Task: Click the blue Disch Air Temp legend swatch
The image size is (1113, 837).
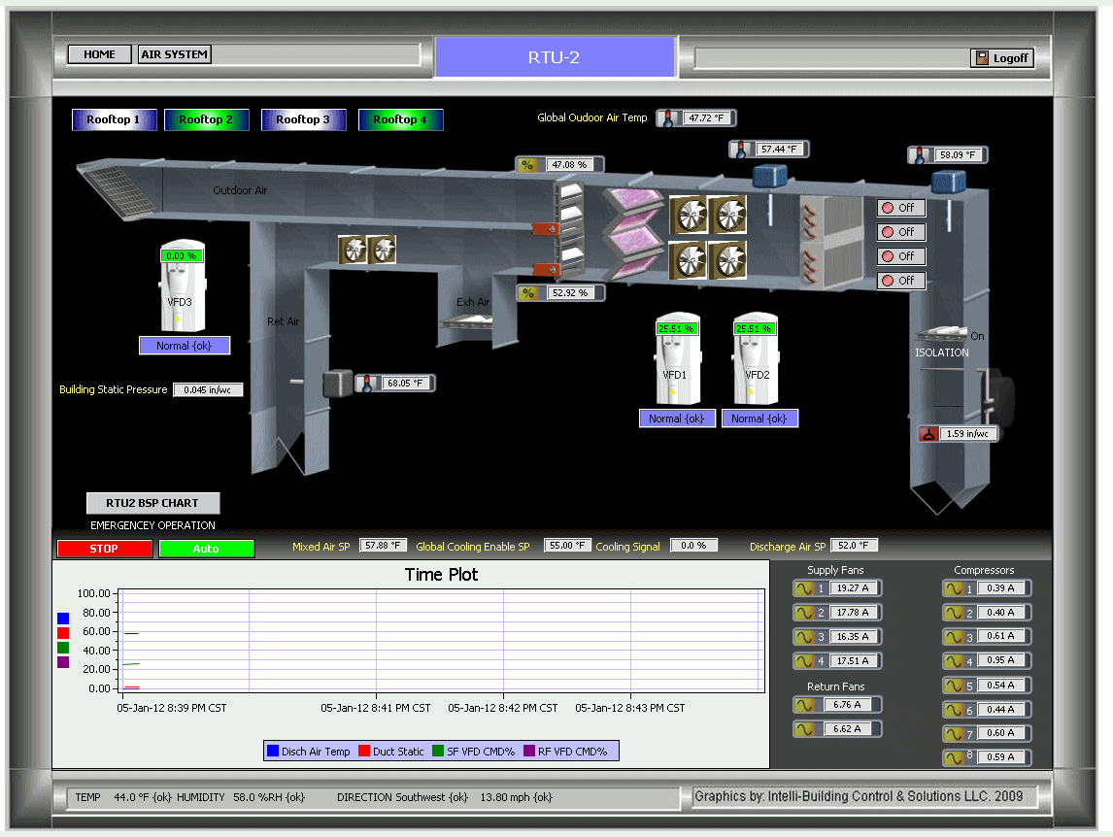Action: point(272,750)
